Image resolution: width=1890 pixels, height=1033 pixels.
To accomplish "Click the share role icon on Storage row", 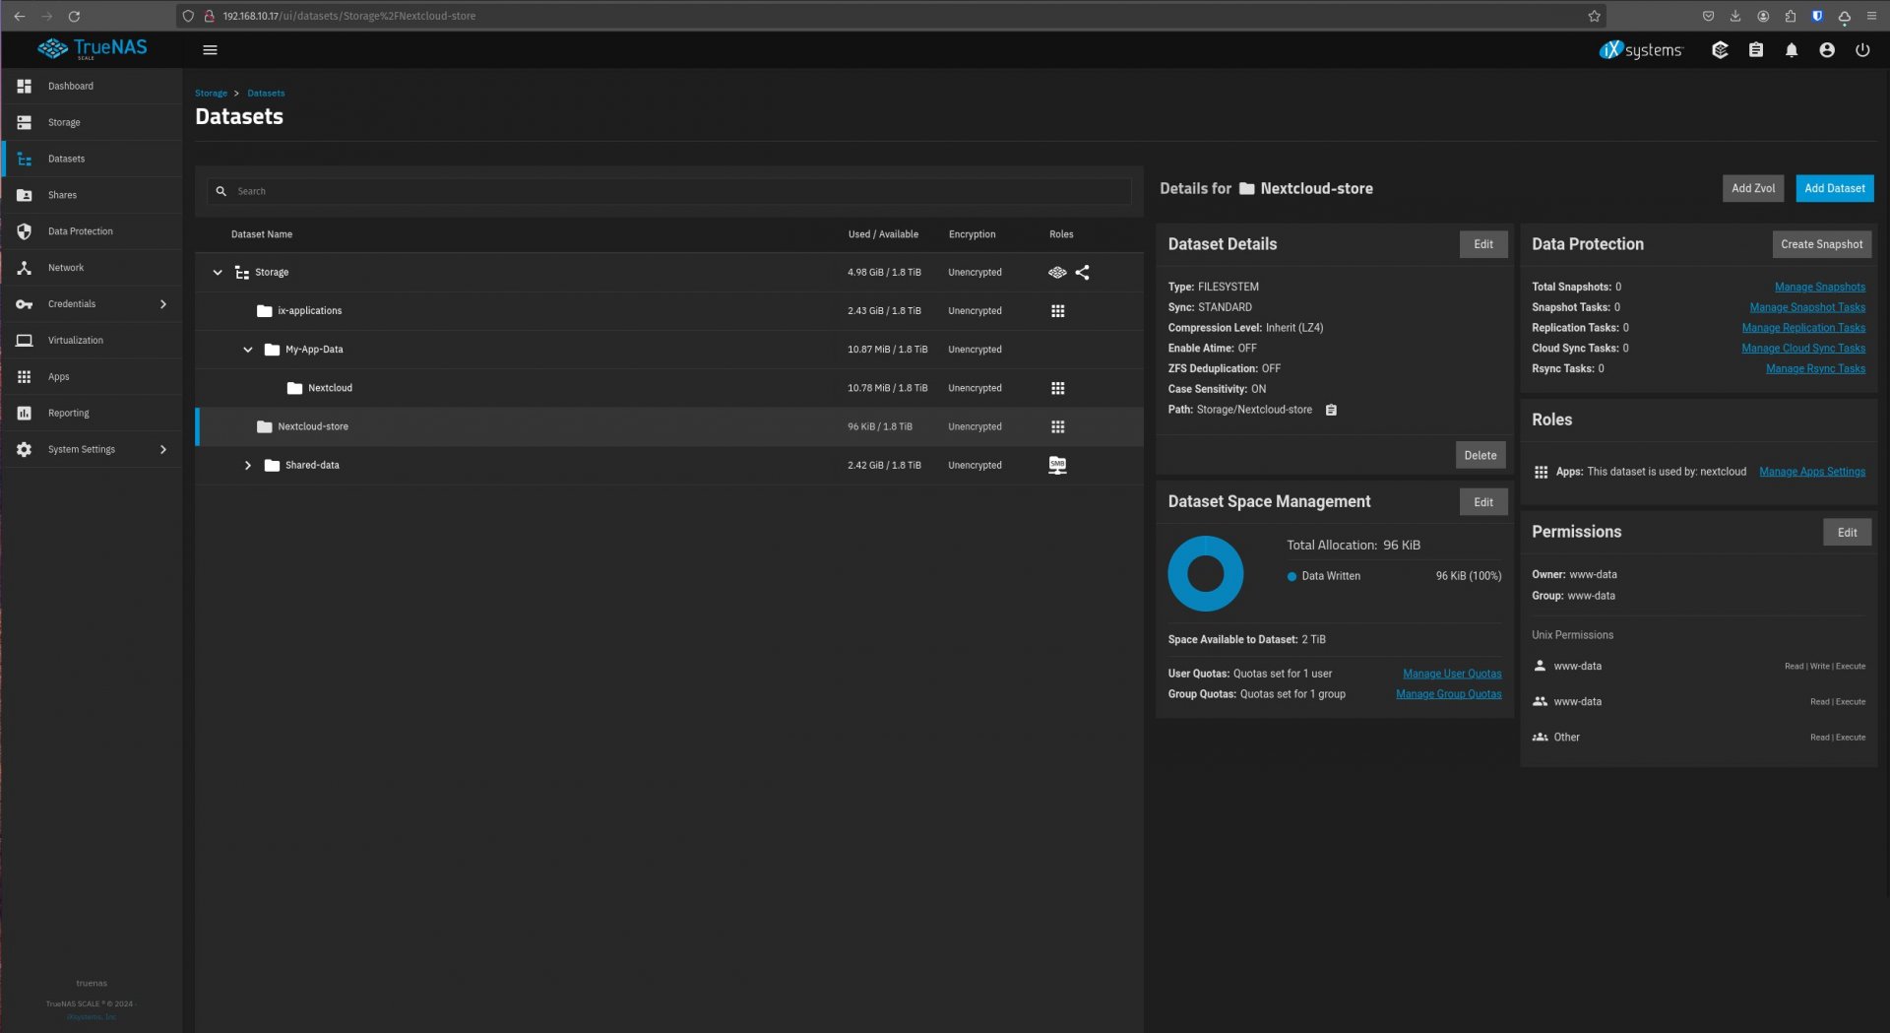I will pos(1082,273).
